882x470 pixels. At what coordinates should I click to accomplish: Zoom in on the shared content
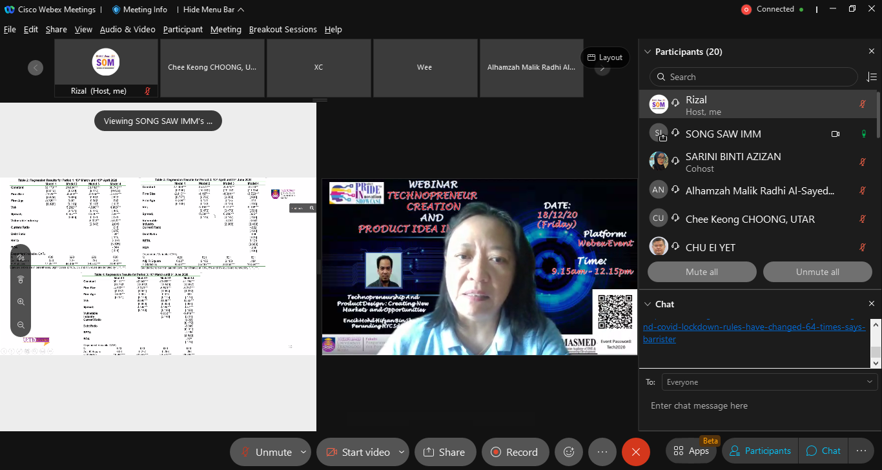pos(21,302)
